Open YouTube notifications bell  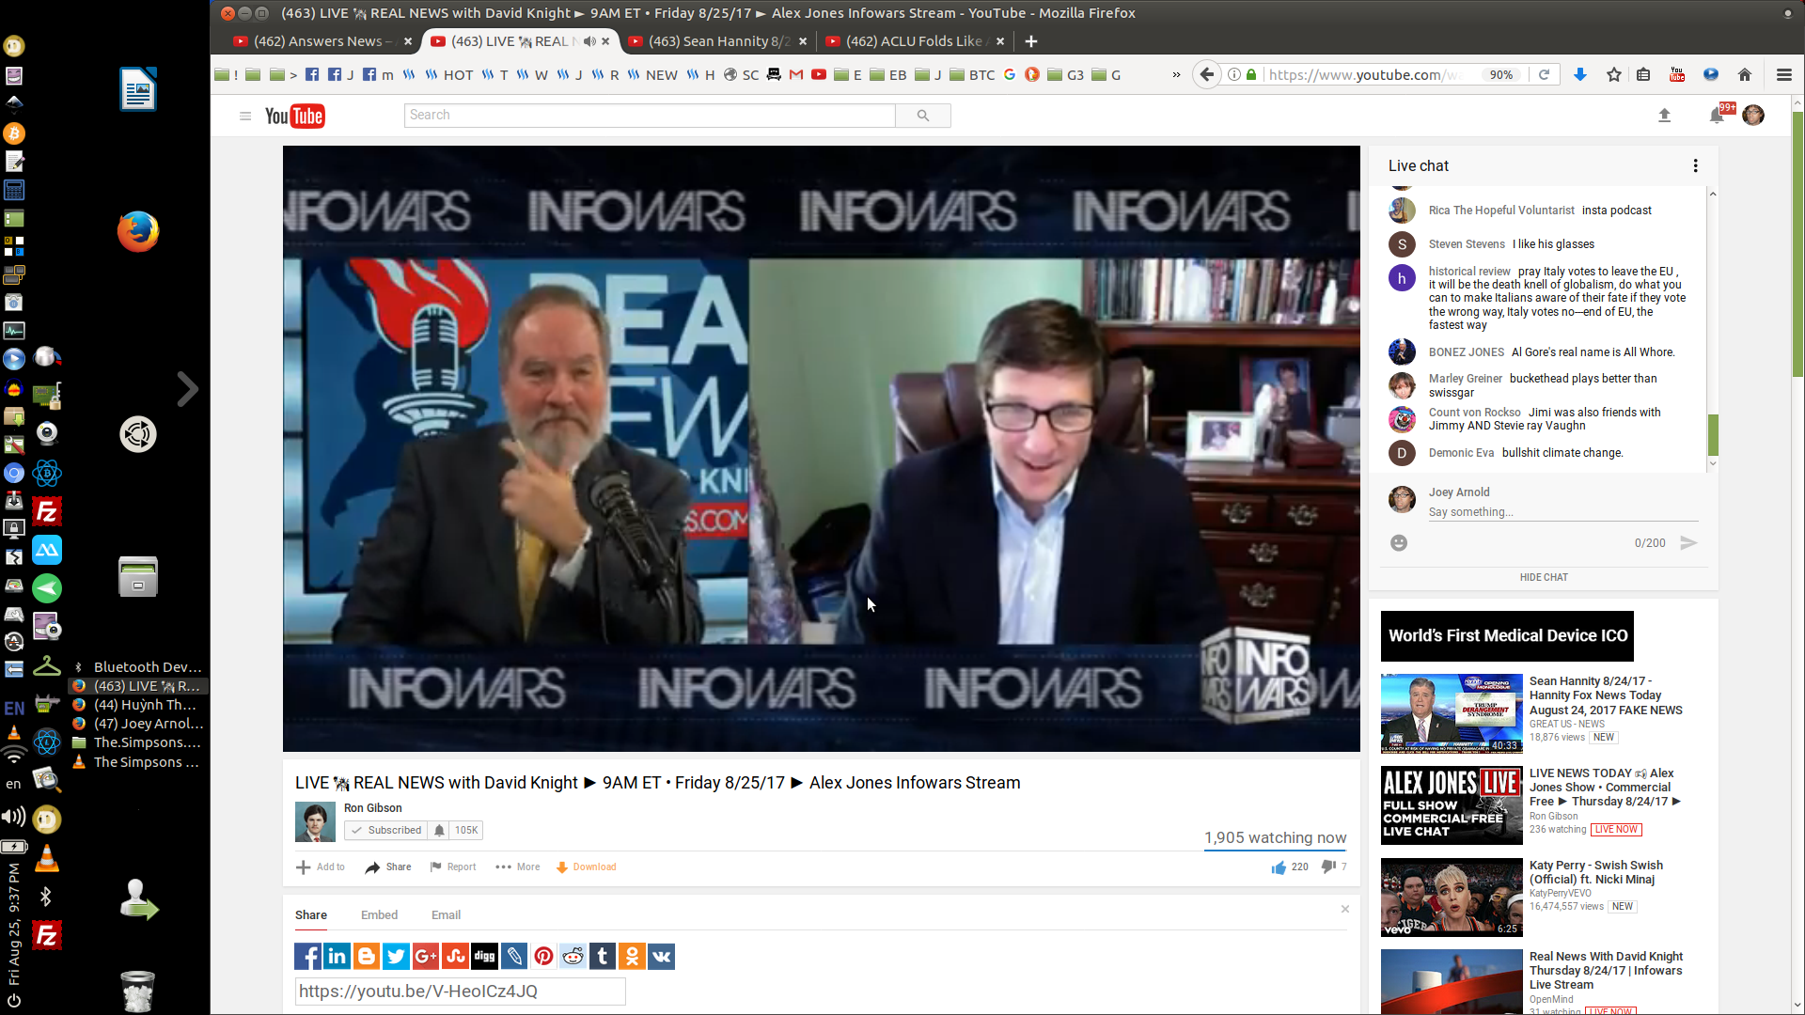(x=1717, y=115)
